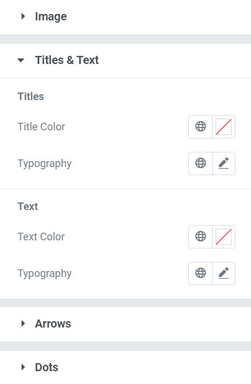The height and width of the screenshot is (384, 251).
Task: Click the Title Color swatch
Action: [x=224, y=127]
